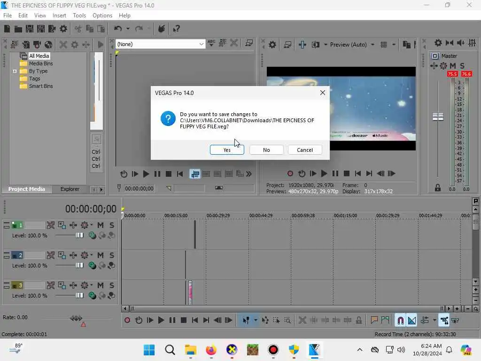Mute video track 1

pos(101,225)
